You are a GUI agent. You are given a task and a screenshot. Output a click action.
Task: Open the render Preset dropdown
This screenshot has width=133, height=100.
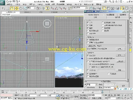(109, 84)
